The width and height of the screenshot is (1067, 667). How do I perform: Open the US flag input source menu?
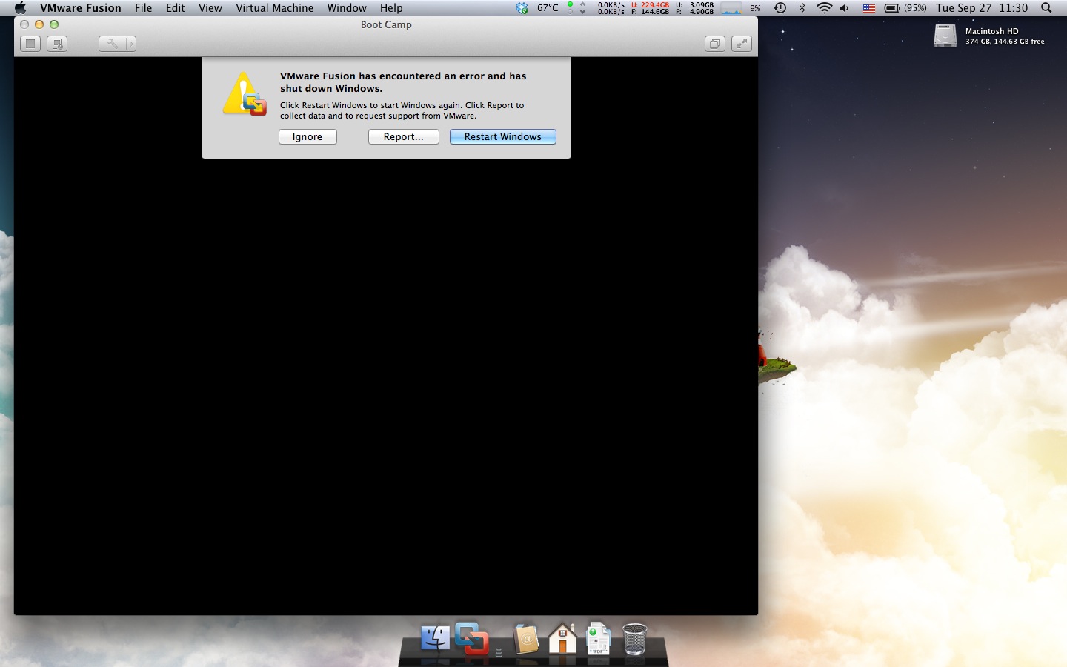(x=868, y=7)
